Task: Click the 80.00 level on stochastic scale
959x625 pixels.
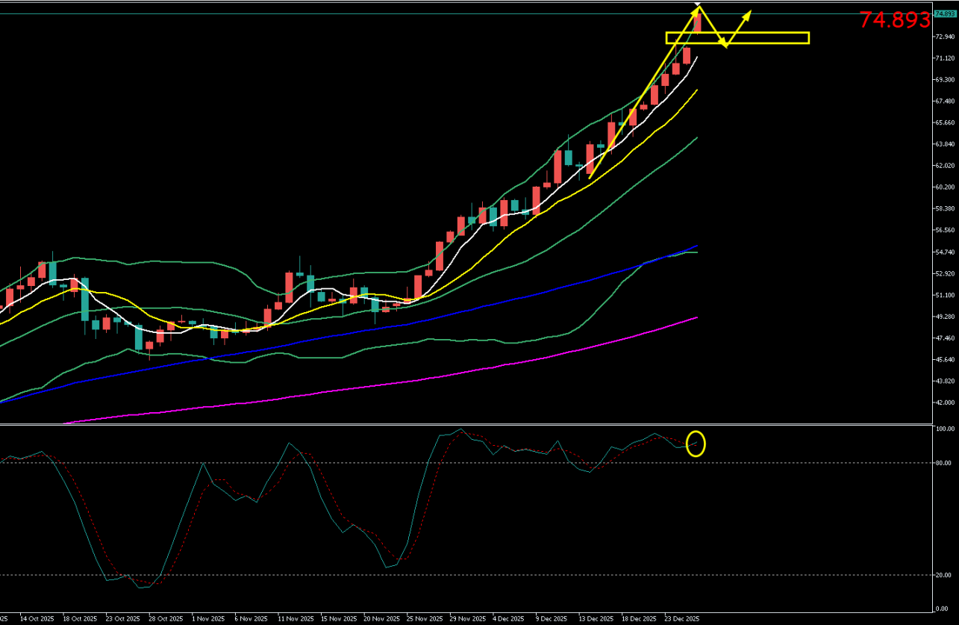Action: point(943,463)
